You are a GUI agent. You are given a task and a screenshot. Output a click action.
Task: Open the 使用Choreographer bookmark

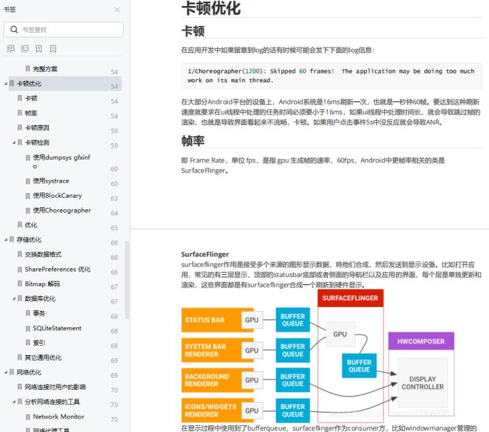click(x=62, y=211)
